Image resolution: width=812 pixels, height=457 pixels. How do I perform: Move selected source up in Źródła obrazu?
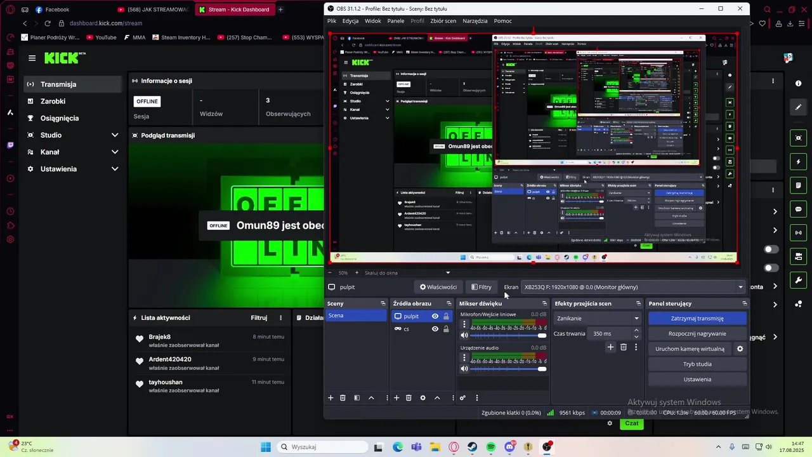437,398
